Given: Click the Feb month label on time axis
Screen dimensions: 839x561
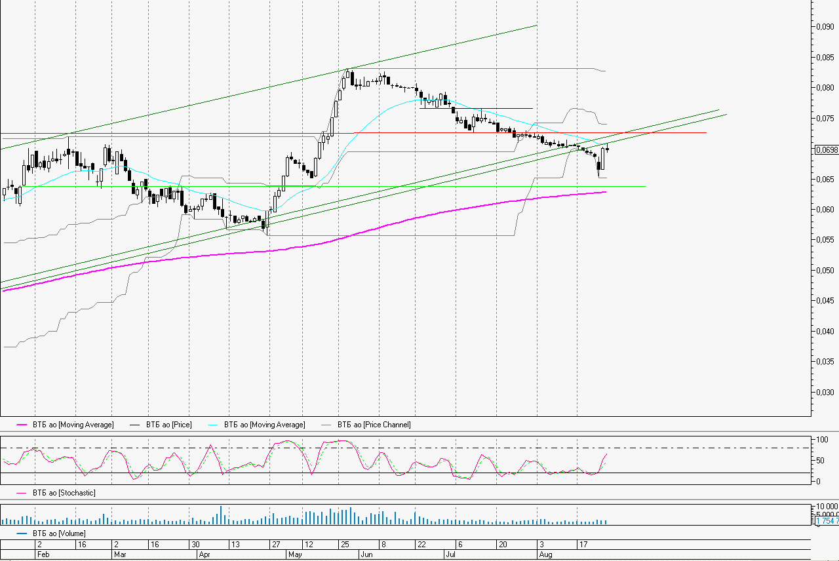Looking at the screenshot, I should tap(43, 554).
